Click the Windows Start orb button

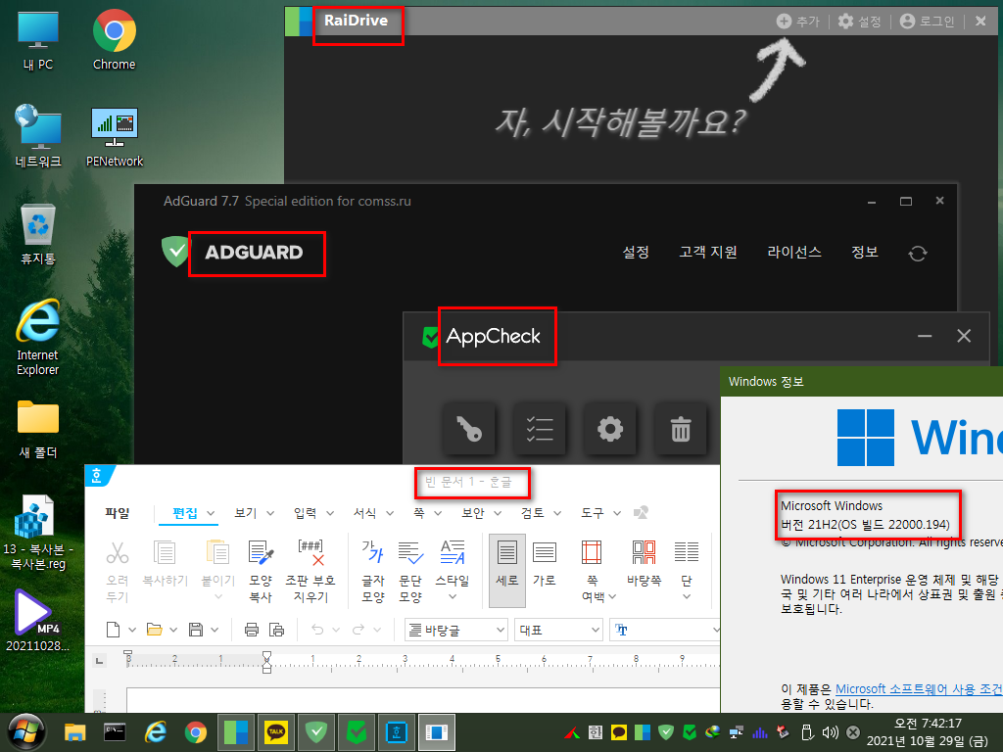tap(26, 731)
